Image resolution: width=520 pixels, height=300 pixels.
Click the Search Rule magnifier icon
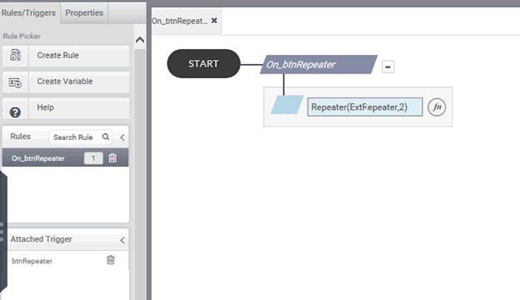tap(106, 137)
